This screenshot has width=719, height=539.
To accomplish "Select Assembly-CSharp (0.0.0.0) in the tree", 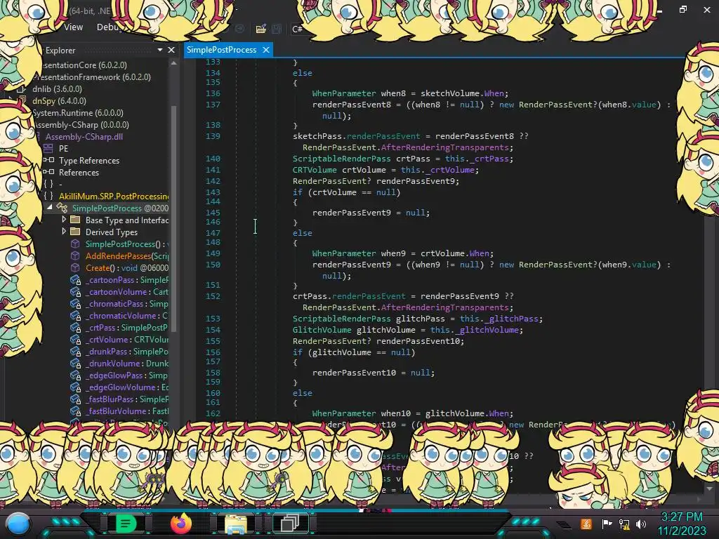I will click(x=82, y=125).
